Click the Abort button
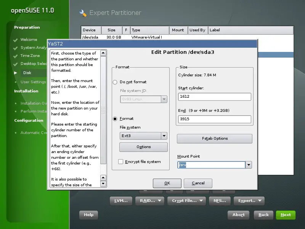 click(x=239, y=215)
